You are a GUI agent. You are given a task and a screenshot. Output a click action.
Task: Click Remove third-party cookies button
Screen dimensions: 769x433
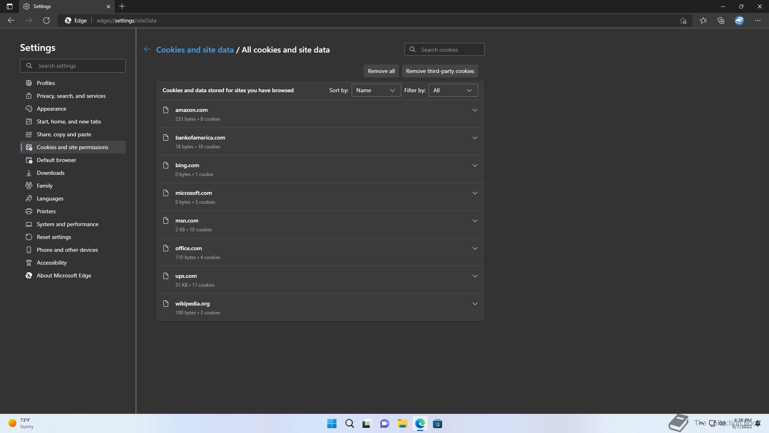click(440, 71)
